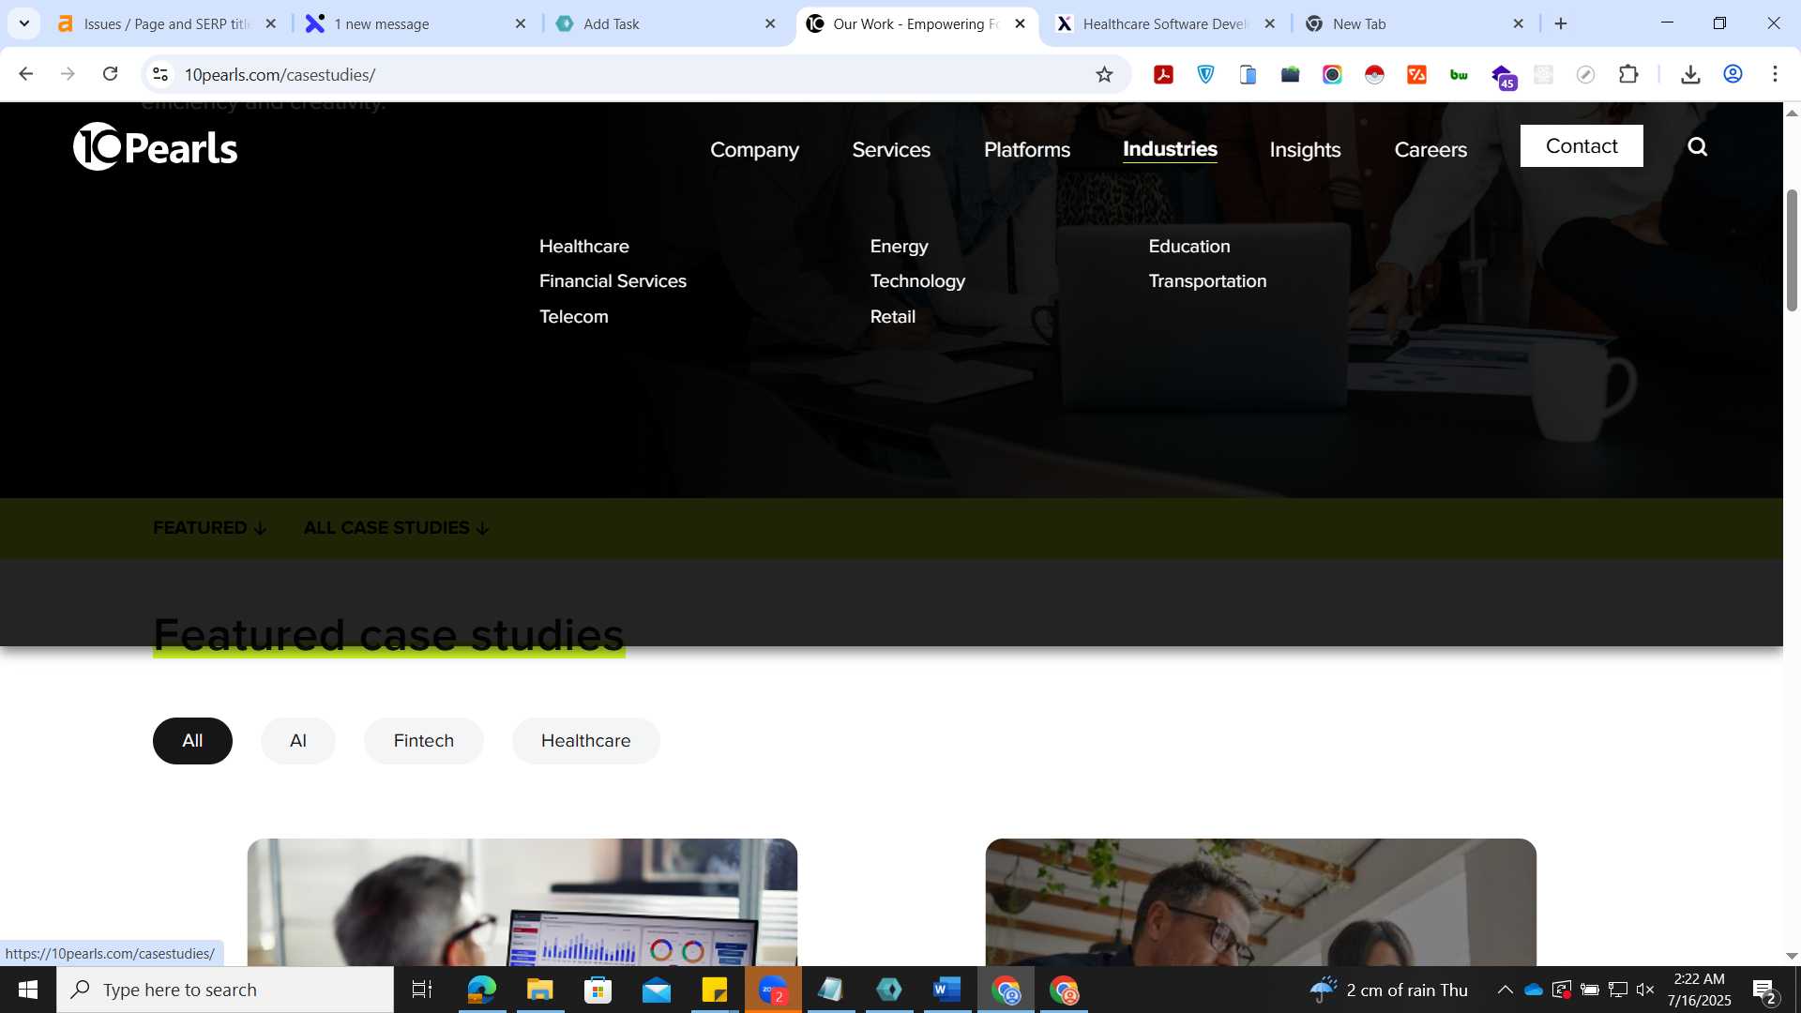Jump to ALL CASE STUDIES anchor
Image resolution: width=1801 pixels, height=1013 pixels.
pyautogui.click(x=396, y=528)
